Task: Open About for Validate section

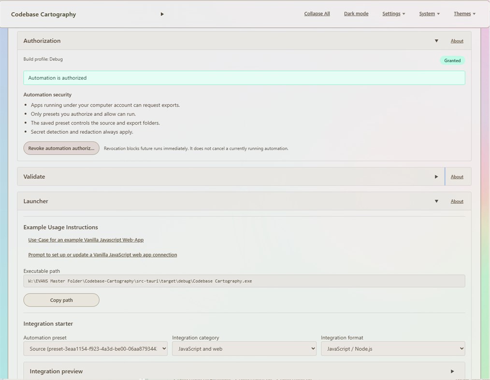Action: click(x=457, y=177)
